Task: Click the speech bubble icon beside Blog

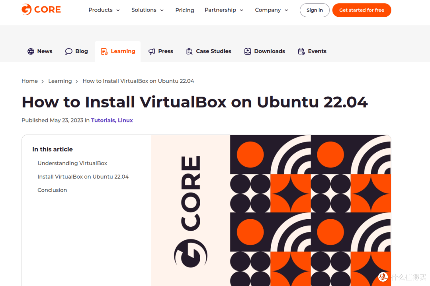Action: click(x=68, y=51)
